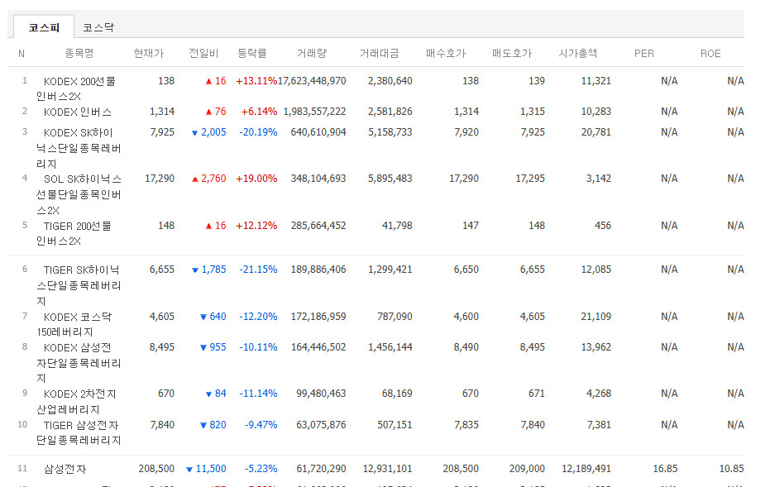Click volume value 99,480,463
Image resolution: width=770 pixels, height=487 pixels.
(321, 394)
